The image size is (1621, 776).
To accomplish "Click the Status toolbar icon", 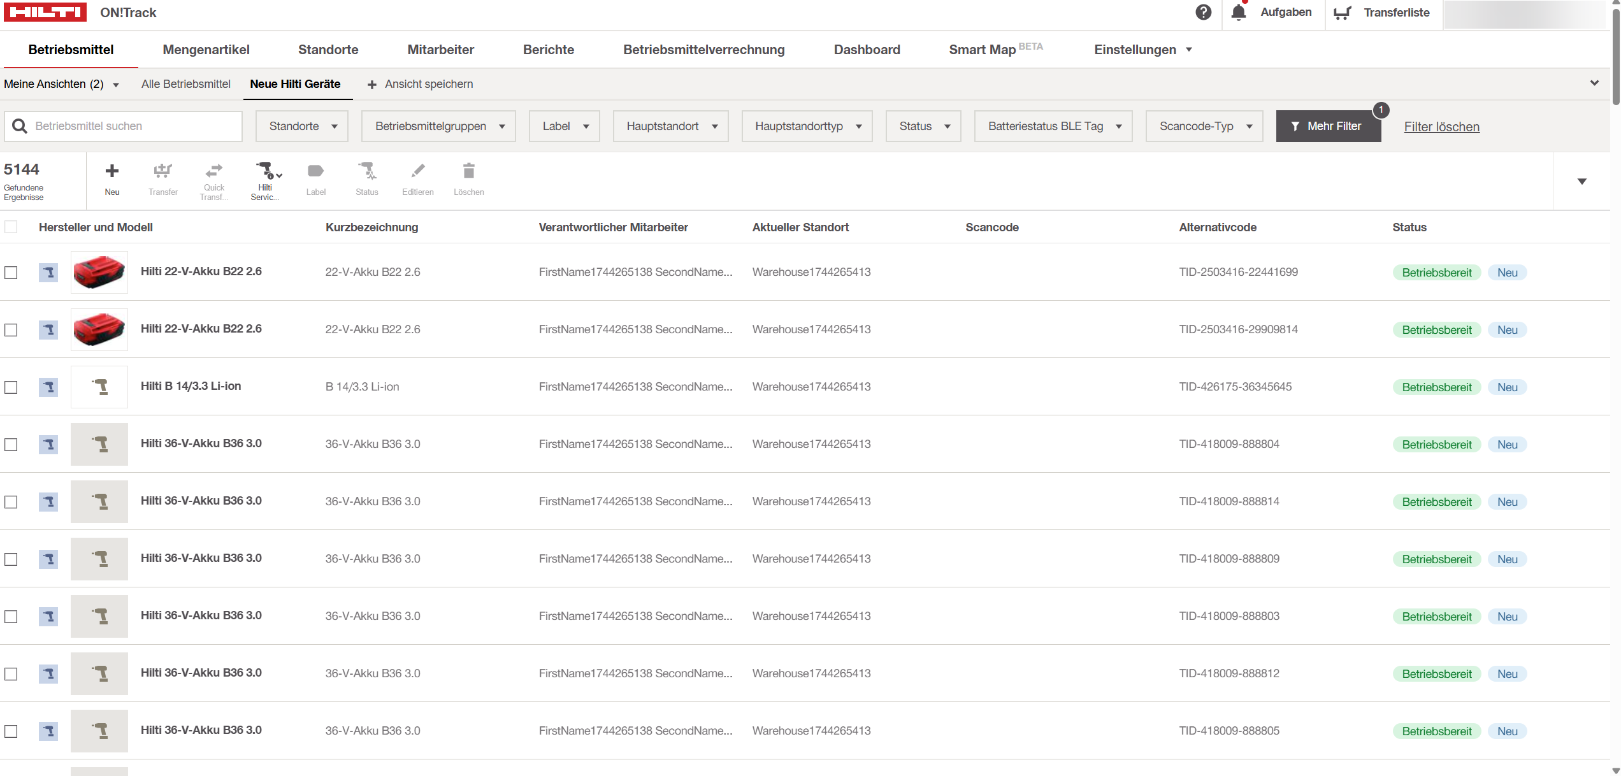I will pyautogui.click(x=367, y=171).
